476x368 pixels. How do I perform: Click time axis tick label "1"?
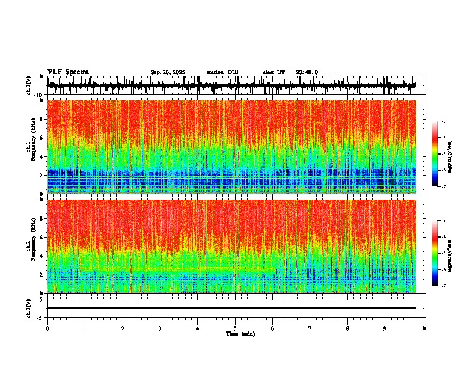point(85,328)
